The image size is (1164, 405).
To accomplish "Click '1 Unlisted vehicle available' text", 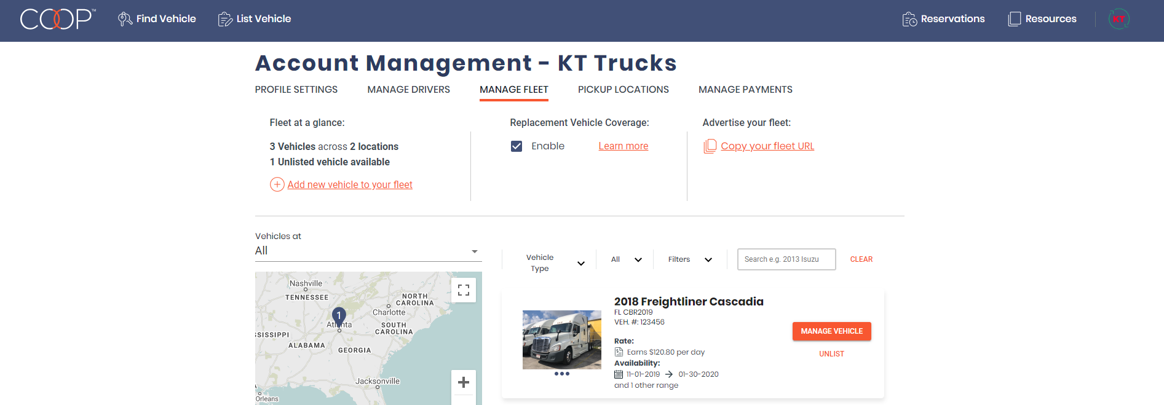I will pyautogui.click(x=330, y=162).
